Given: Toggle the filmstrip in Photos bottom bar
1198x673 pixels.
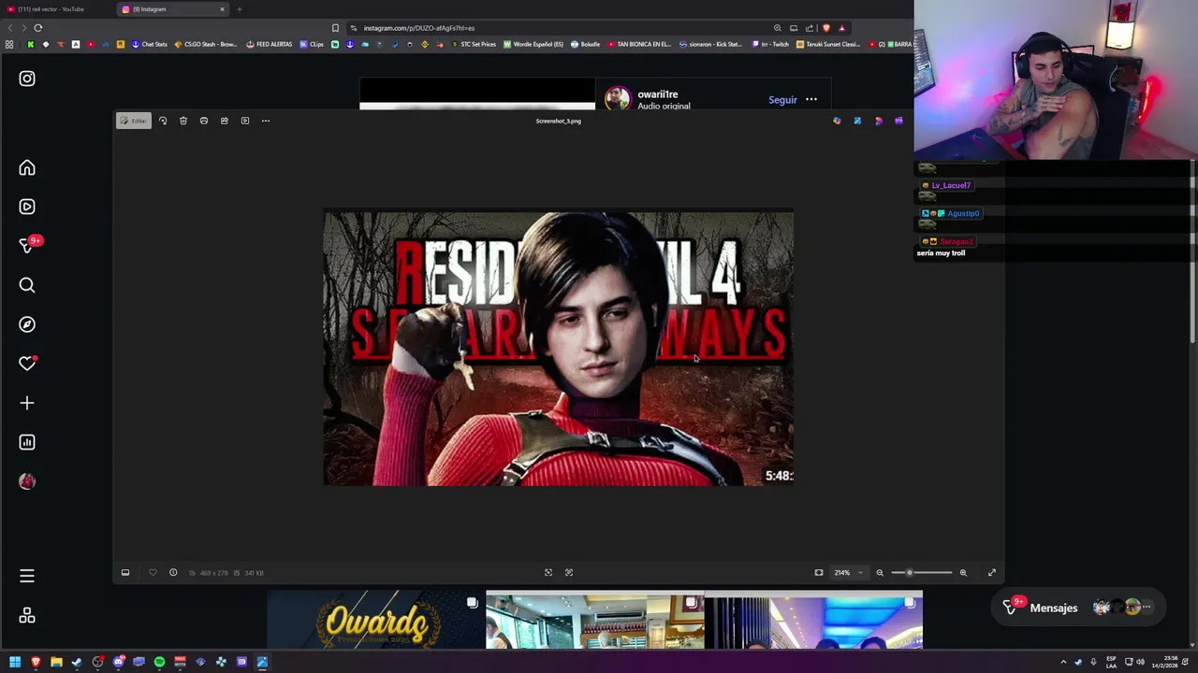Looking at the screenshot, I should coord(125,572).
